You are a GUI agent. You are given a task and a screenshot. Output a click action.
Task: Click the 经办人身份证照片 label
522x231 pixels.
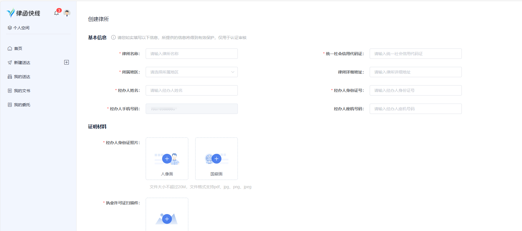point(123,143)
